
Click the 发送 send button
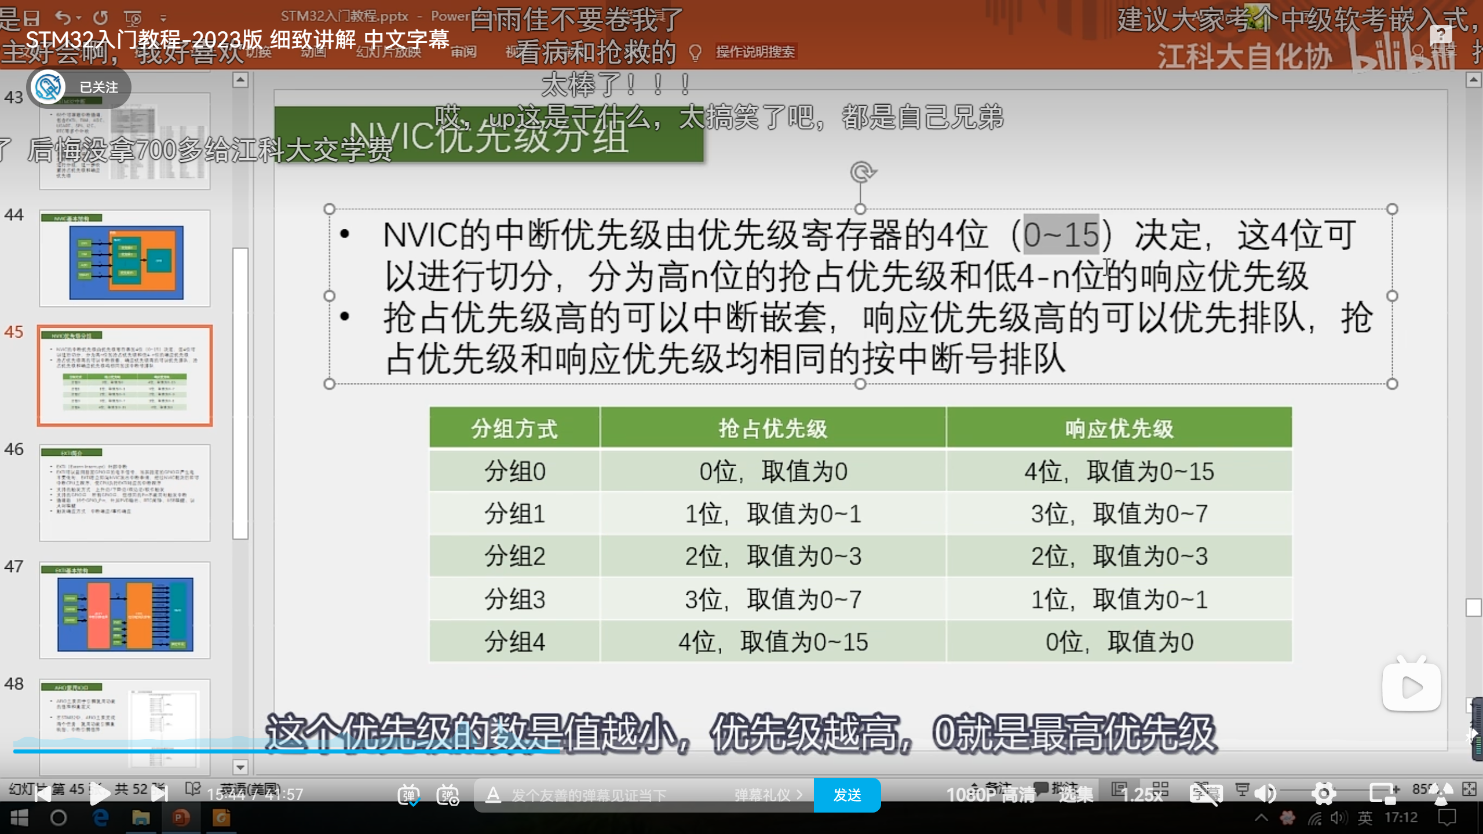pos(847,795)
